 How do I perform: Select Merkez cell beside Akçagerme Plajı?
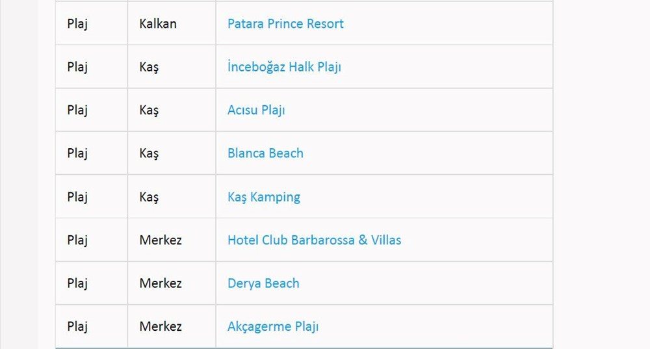[x=161, y=326]
